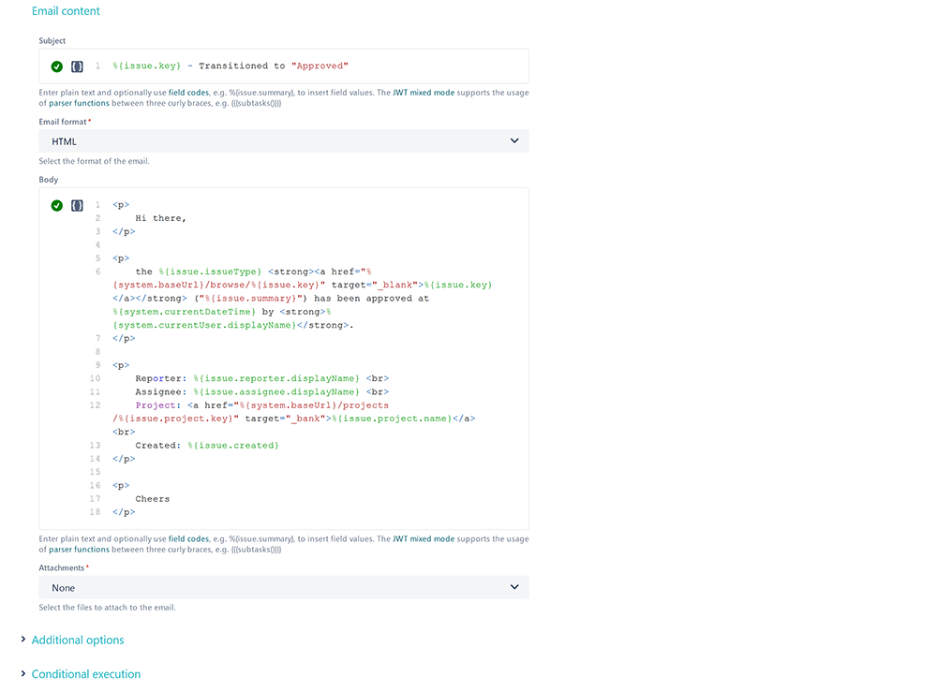This screenshot has height=691, width=937.
Task: Click chevron arrow of Attachments dropdown
Action: 513,587
